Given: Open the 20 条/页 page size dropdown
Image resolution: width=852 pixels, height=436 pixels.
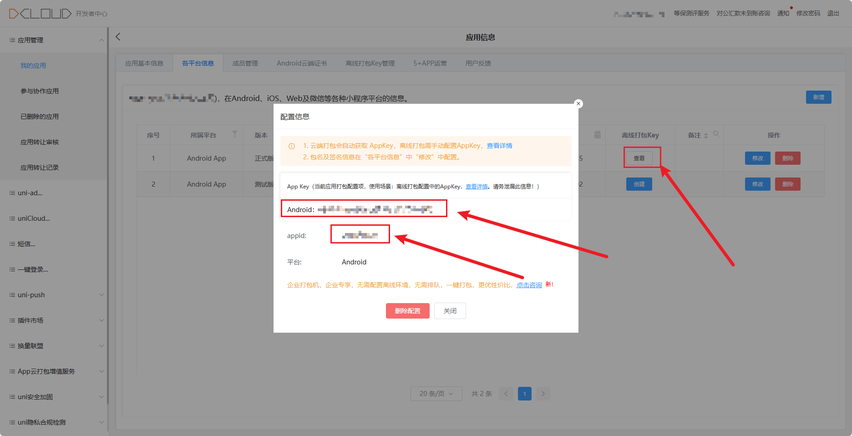Looking at the screenshot, I should [x=436, y=394].
